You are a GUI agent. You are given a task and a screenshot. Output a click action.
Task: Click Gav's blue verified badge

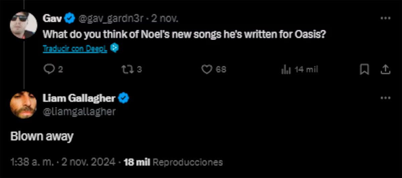[x=69, y=19]
